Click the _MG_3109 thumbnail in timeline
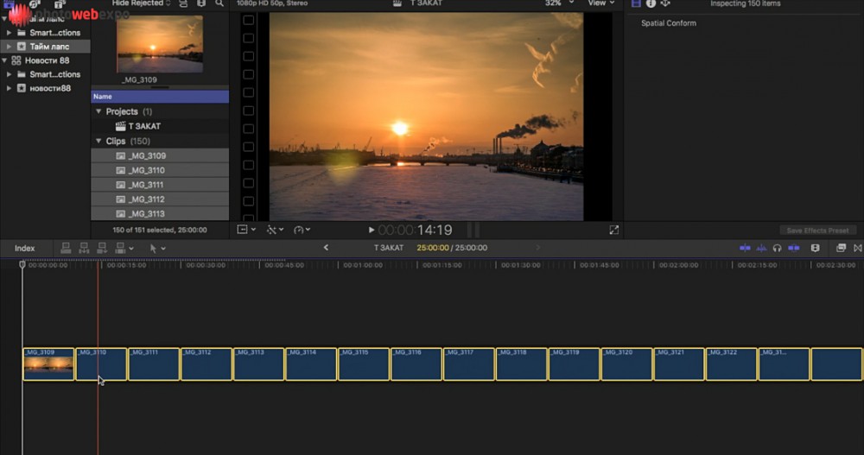The height and width of the screenshot is (455, 864). (48, 367)
